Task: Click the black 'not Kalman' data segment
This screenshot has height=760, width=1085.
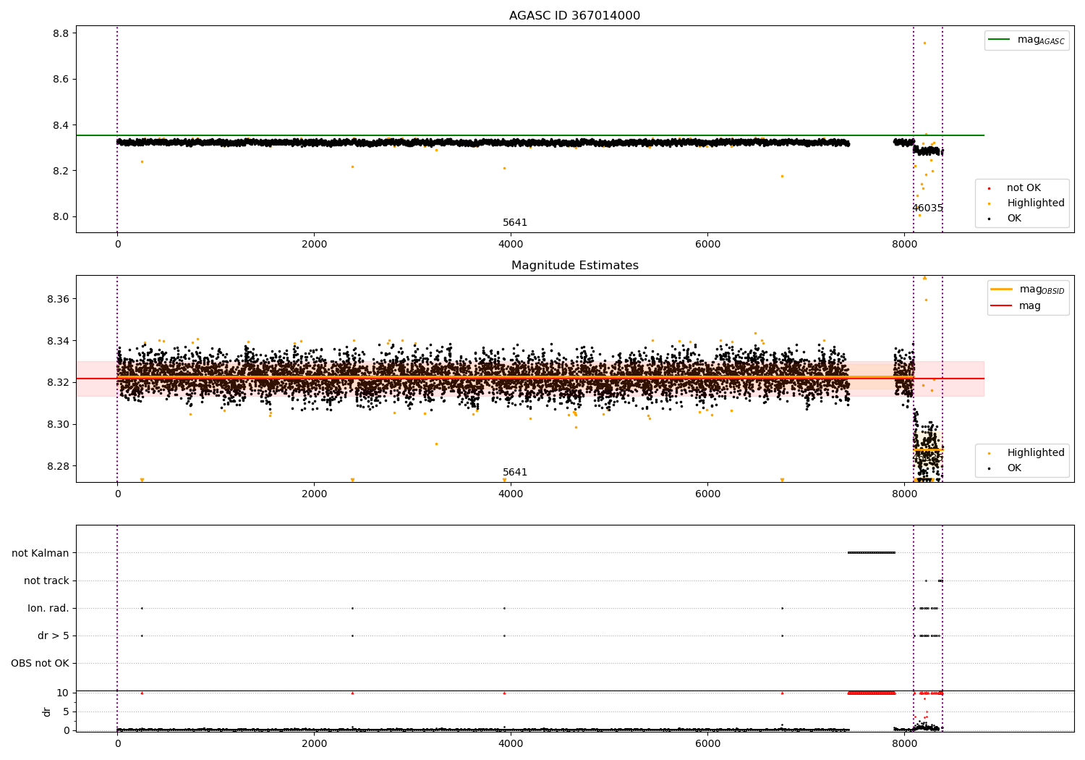Action: coord(872,553)
